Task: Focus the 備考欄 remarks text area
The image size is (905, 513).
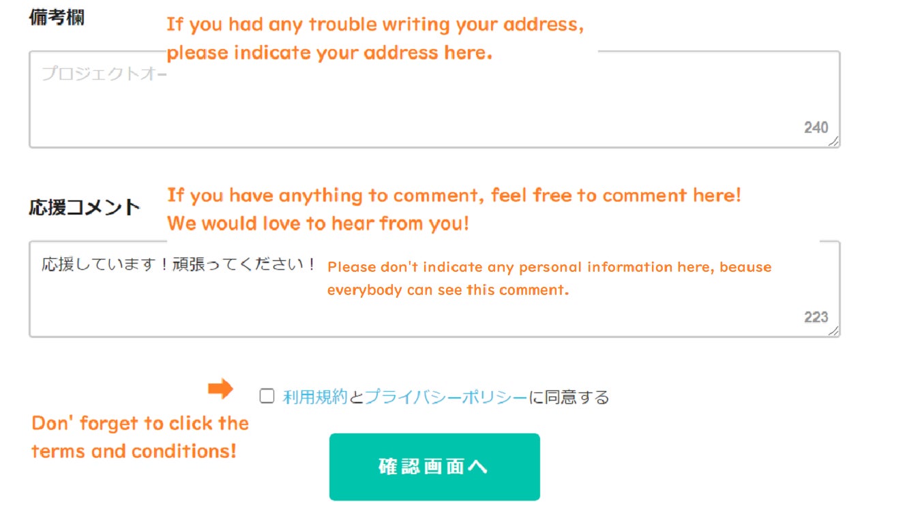Action: point(434,99)
